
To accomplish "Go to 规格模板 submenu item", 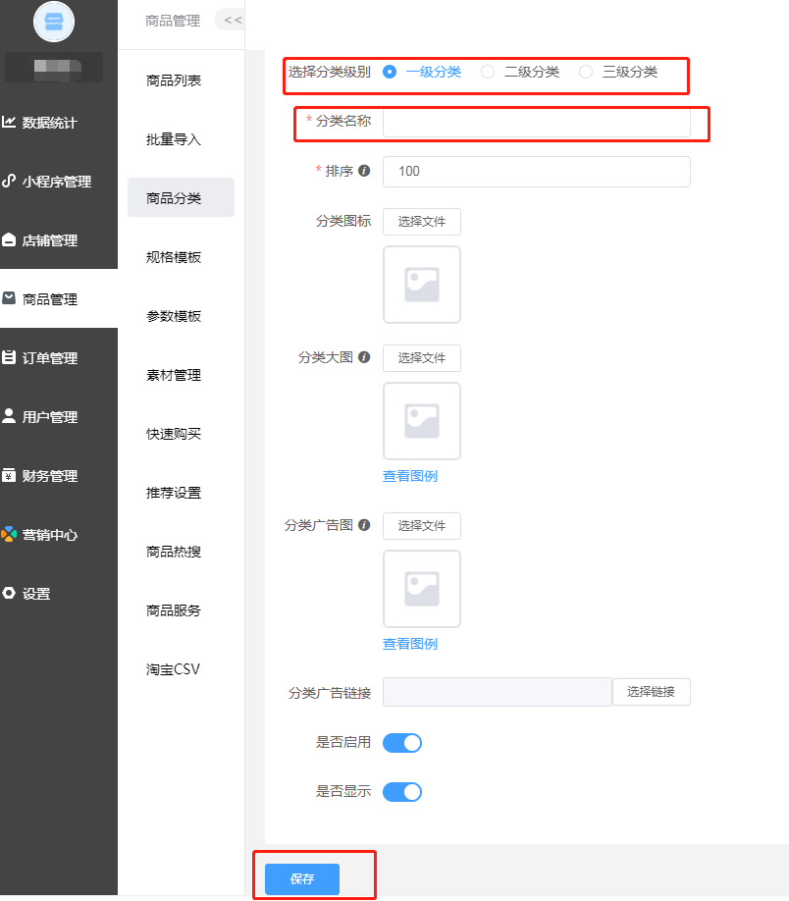I will point(174,257).
